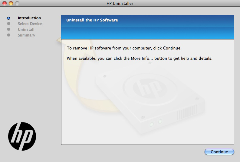Click the Uninstall the HP Software heading

tap(92, 20)
